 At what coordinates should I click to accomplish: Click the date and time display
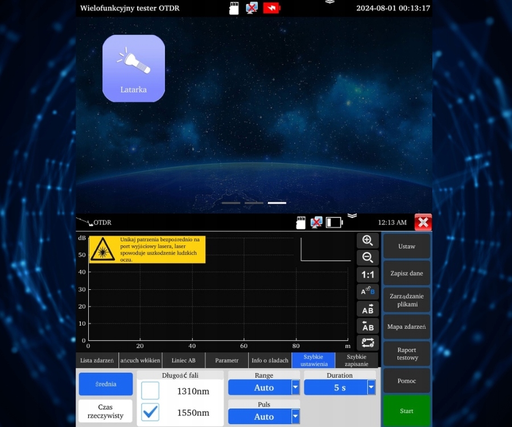(393, 8)
